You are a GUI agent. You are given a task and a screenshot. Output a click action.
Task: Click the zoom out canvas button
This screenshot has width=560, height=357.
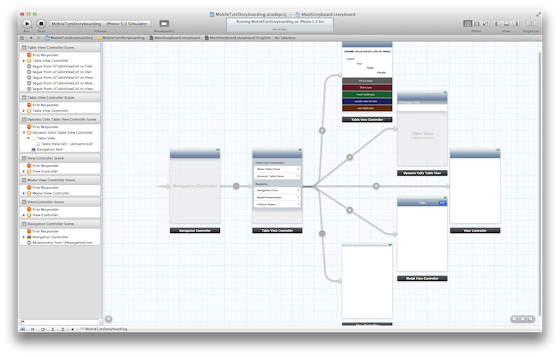pyautogui.click(x=514, y=318)
